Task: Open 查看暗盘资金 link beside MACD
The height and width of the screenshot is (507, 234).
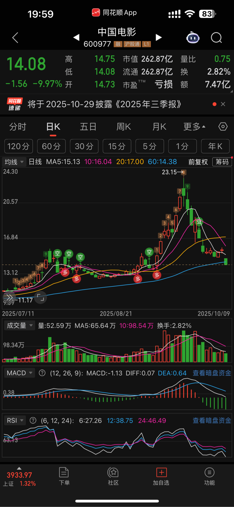Action: [x=212, y=373]
